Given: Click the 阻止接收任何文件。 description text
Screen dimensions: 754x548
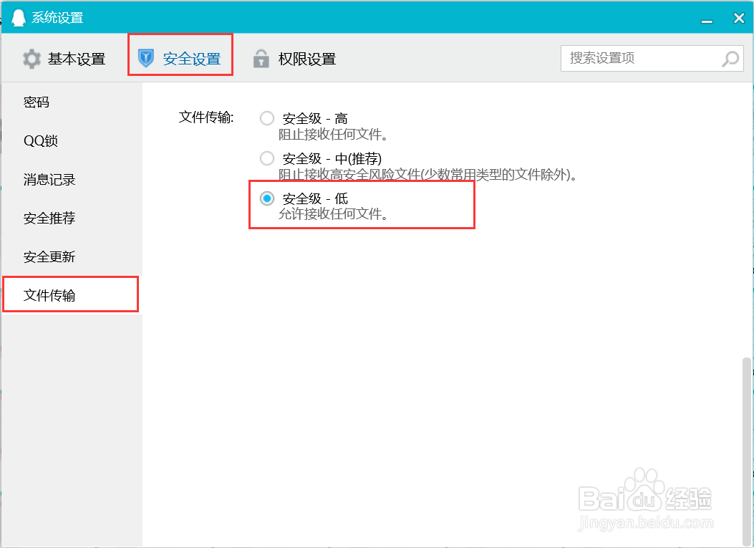Looking at the screenshot, I should pyautogui.click(x=333, y=134).
